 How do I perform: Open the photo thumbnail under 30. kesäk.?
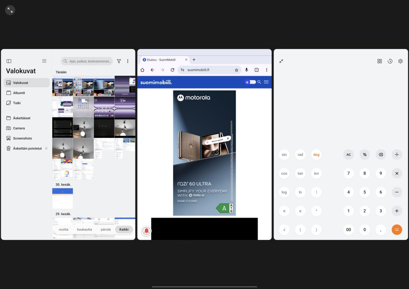coord(63,198)
